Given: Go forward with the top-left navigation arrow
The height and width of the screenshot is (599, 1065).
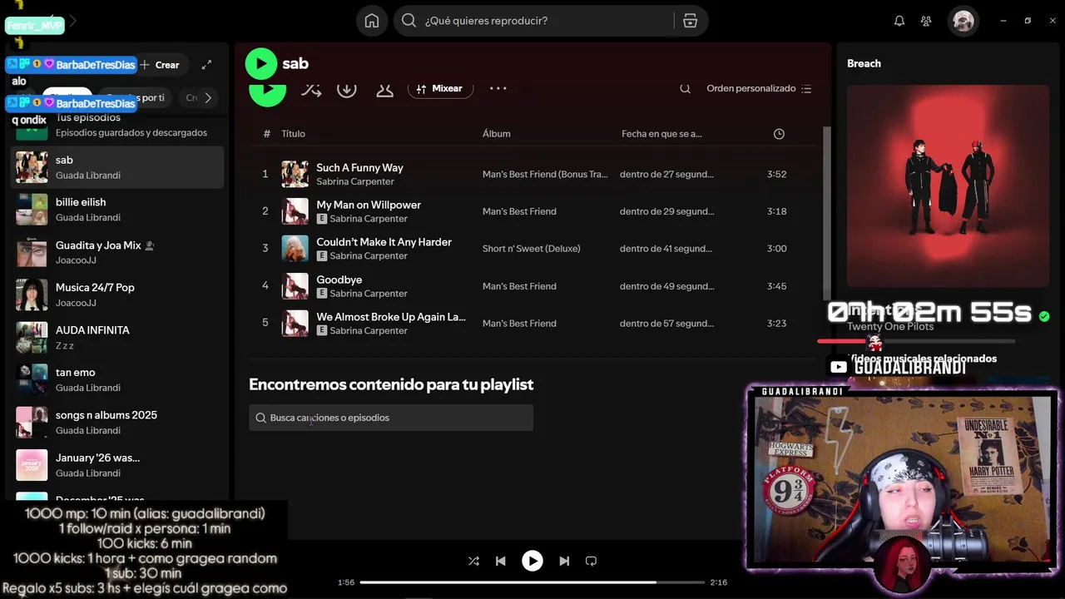Looking at the screenshot, I should click(x=72, y=21).
